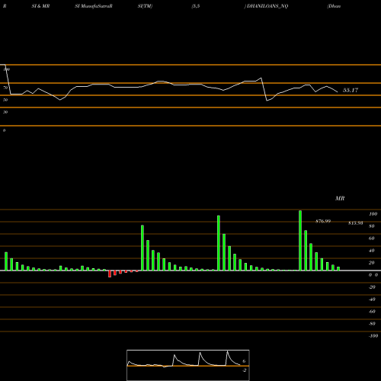Click the "-40" MR axis label

[x=372, y=299]
